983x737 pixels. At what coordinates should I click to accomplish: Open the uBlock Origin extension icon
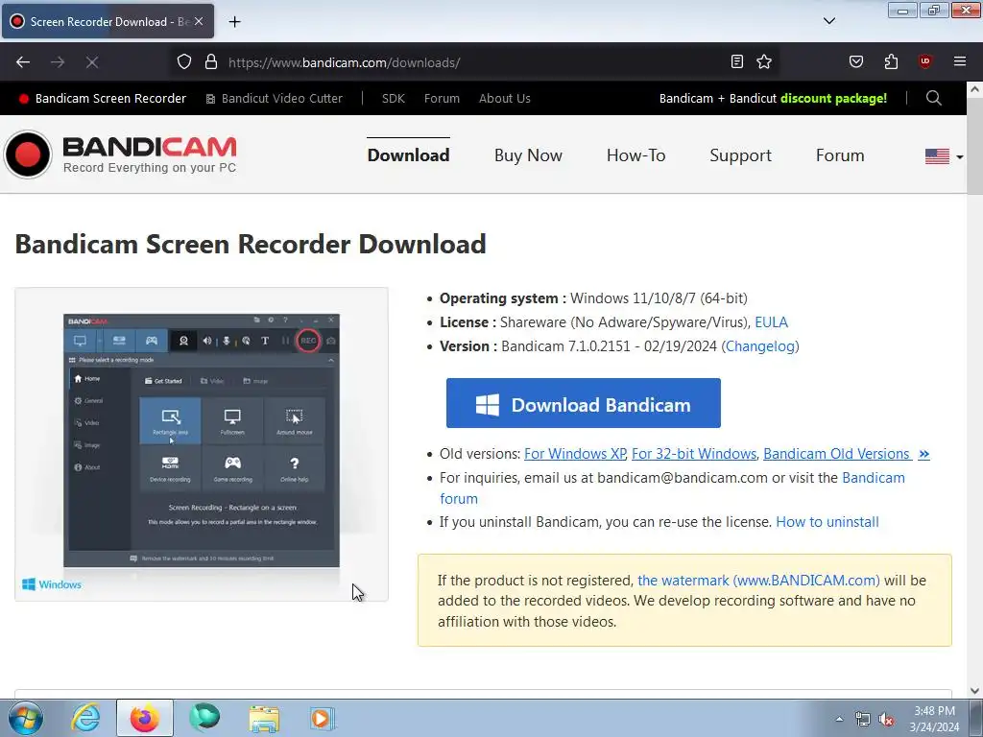(x=924, y=61)
